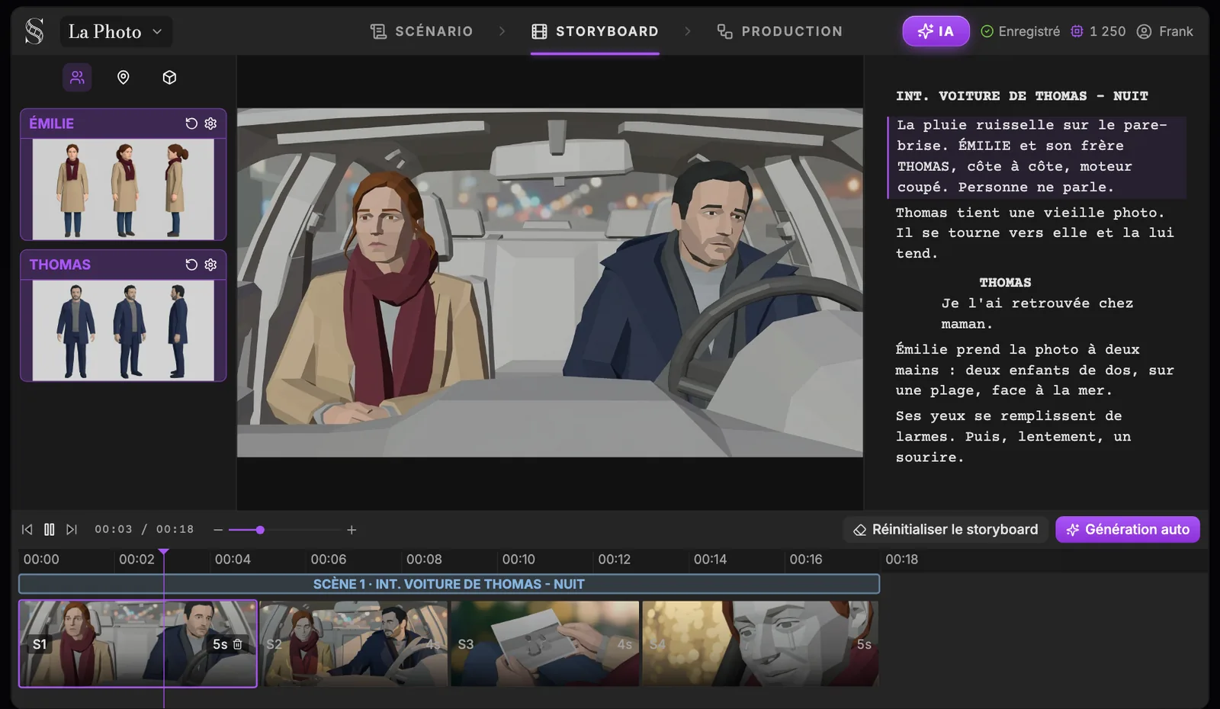Select the props cube icon
This screenshot has height=709, width=1220.
(x=170, y=77)
